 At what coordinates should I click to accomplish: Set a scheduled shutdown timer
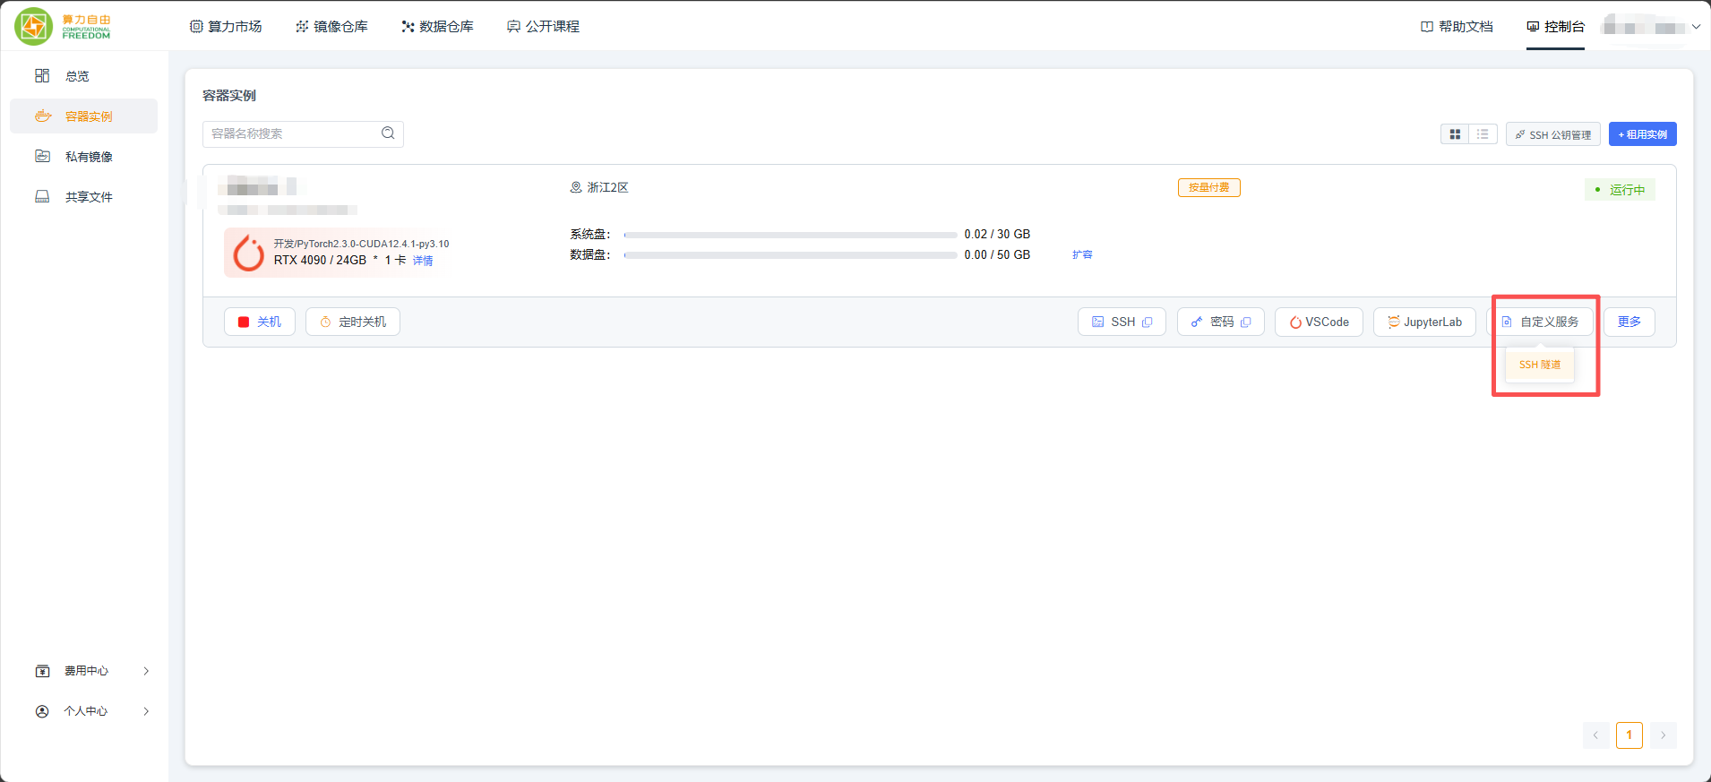tap(353, 322)
